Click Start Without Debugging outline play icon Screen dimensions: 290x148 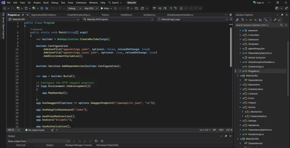[116, 8]
